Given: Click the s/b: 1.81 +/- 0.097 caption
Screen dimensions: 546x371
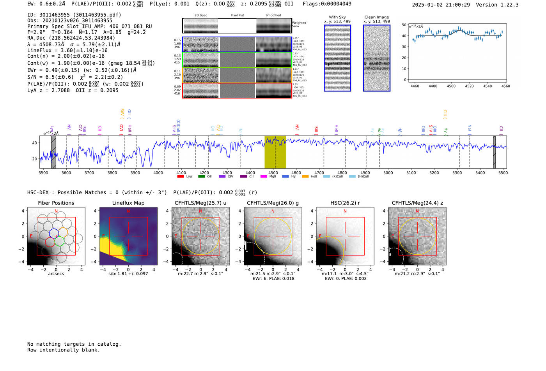Looking at the screenshot, I should (x=128, y=274).
